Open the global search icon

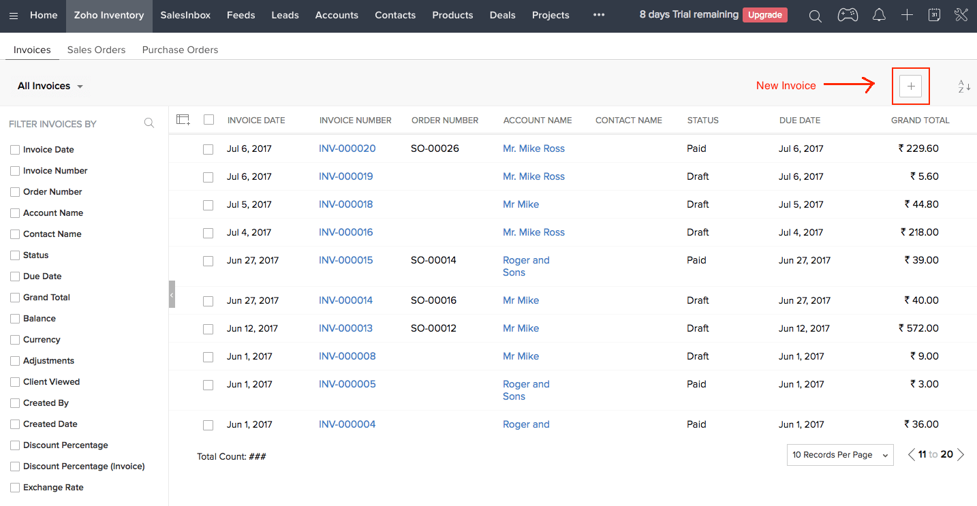tap(815, 16)
